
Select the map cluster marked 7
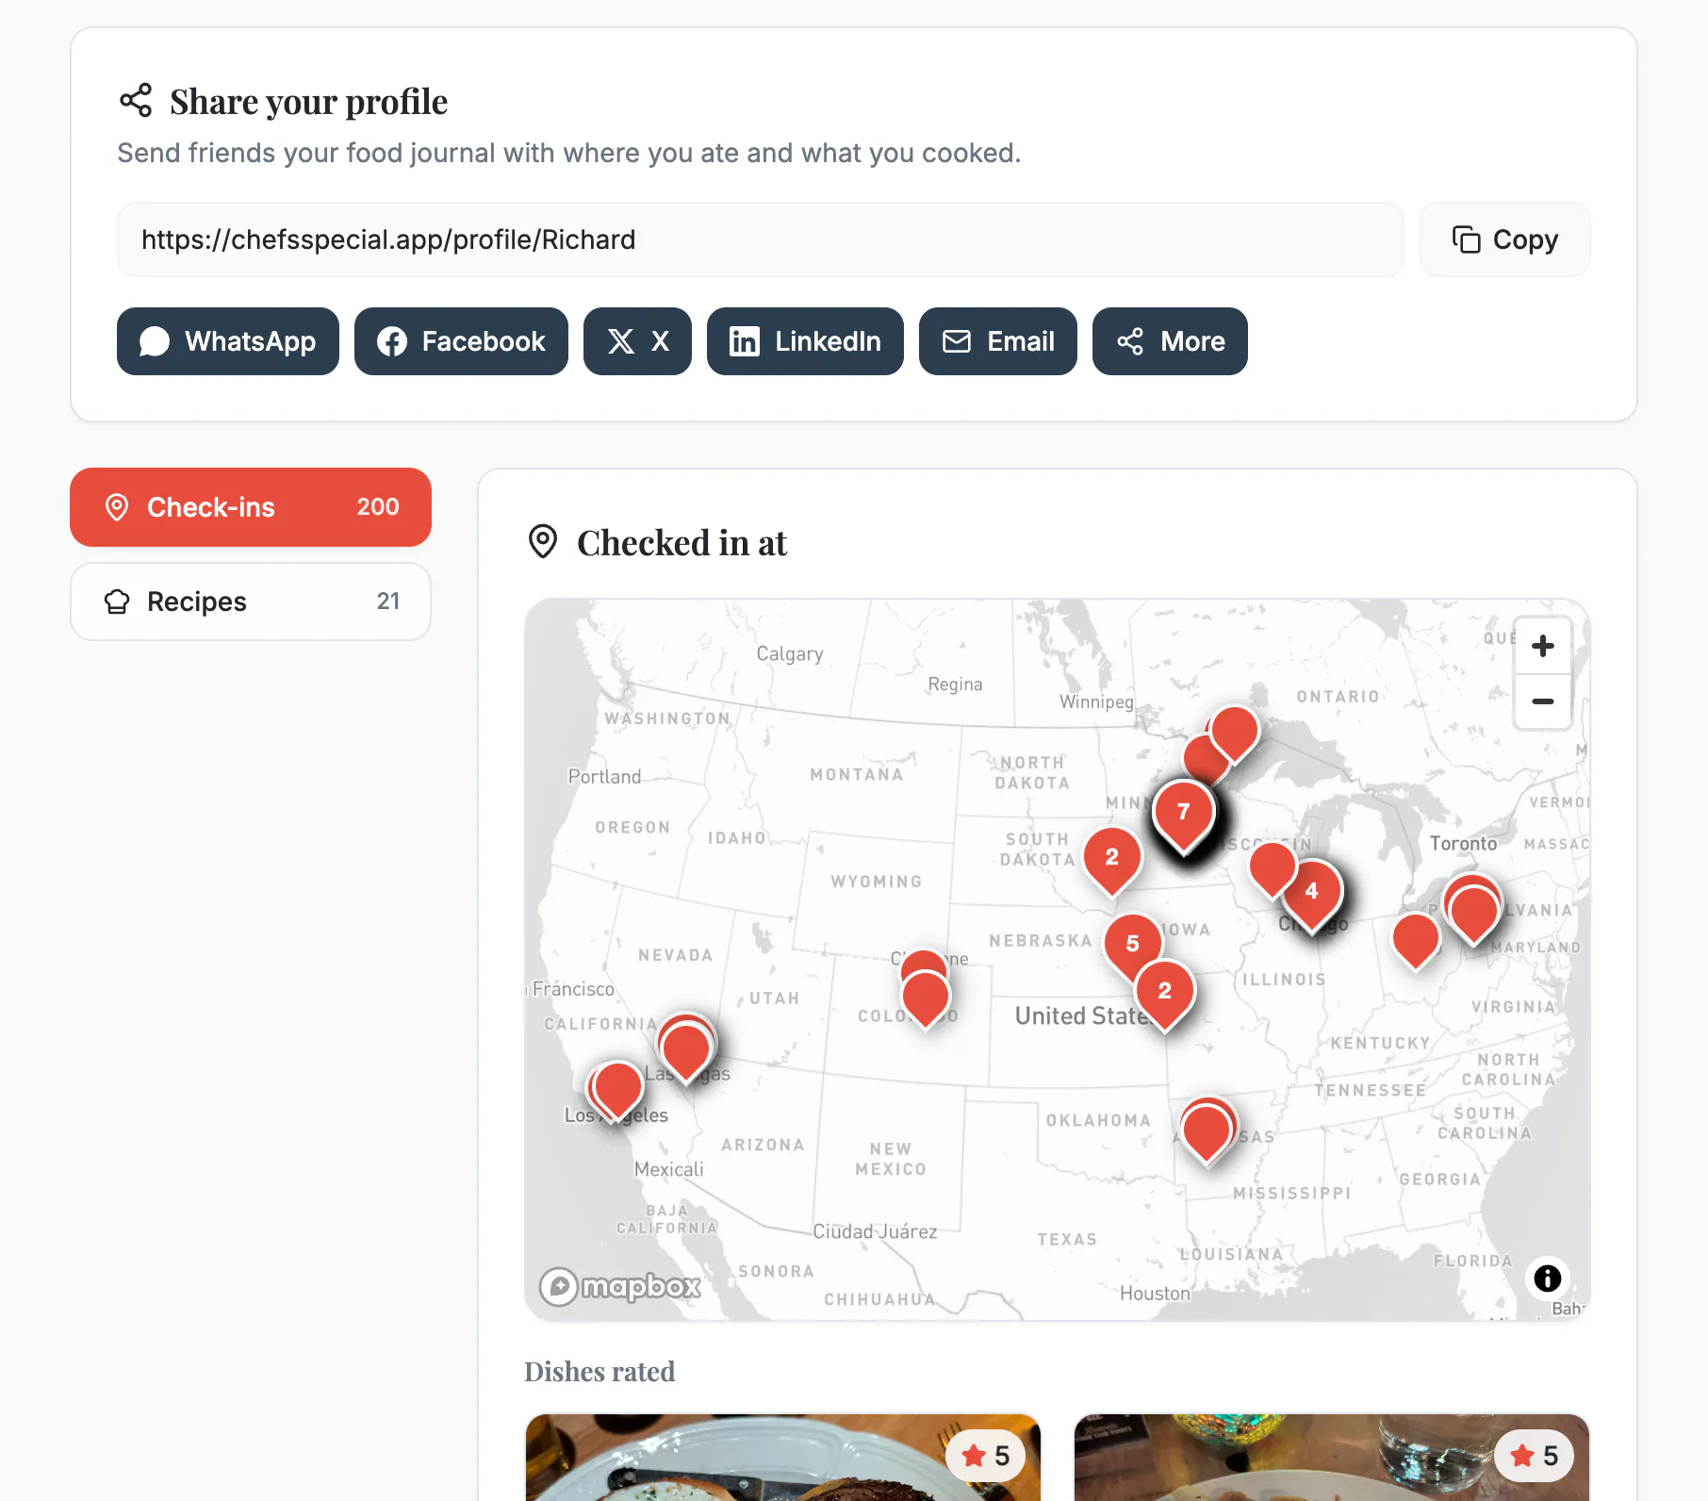click(1184, 815)
